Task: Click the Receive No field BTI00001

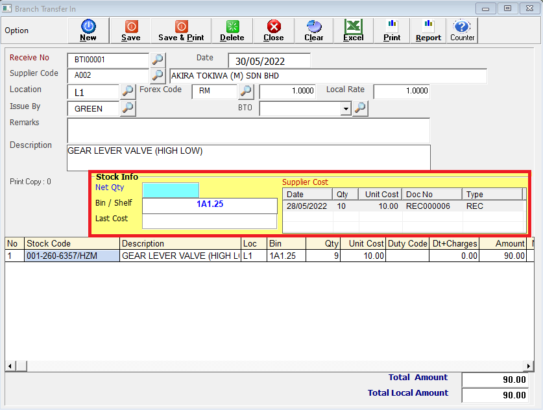Action: 108,60
